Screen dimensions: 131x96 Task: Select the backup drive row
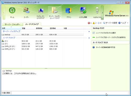point(43,35)
